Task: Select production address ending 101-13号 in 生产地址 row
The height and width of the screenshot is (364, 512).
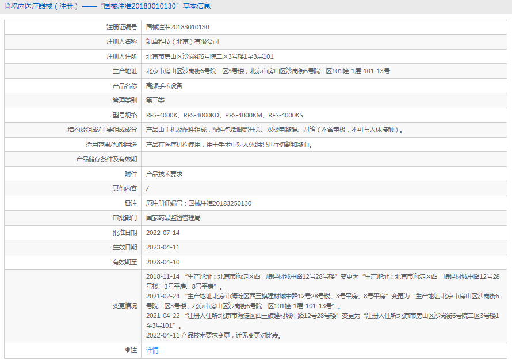Action: 268,71
